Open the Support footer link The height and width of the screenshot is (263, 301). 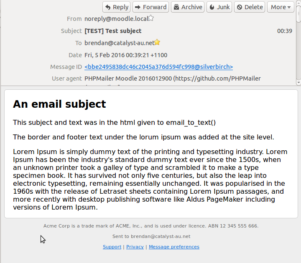tap(112, 247)
